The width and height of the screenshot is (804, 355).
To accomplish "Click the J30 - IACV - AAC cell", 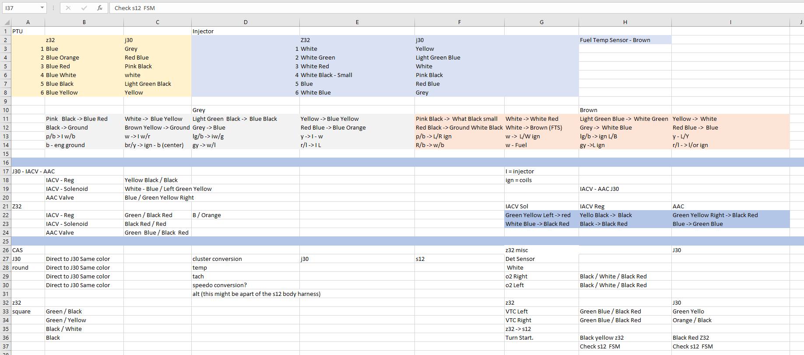I will click(34, 171).
